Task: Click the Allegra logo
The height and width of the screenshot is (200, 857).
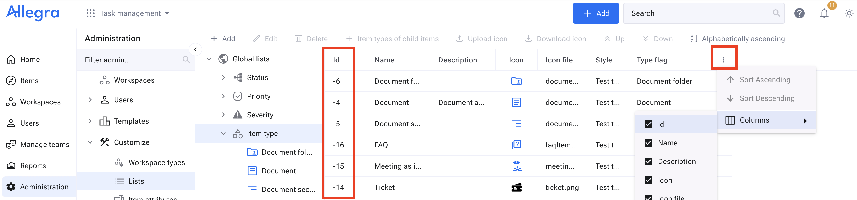Action: [x=33, y=13]
